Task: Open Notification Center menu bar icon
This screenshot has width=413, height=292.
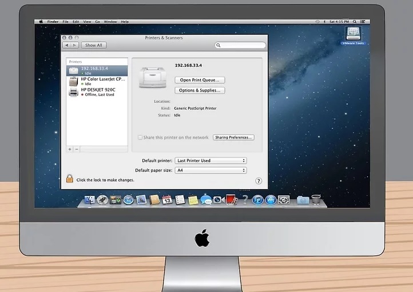Action: point(363,22)
